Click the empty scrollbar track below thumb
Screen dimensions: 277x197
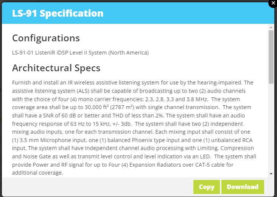(271, 127)
